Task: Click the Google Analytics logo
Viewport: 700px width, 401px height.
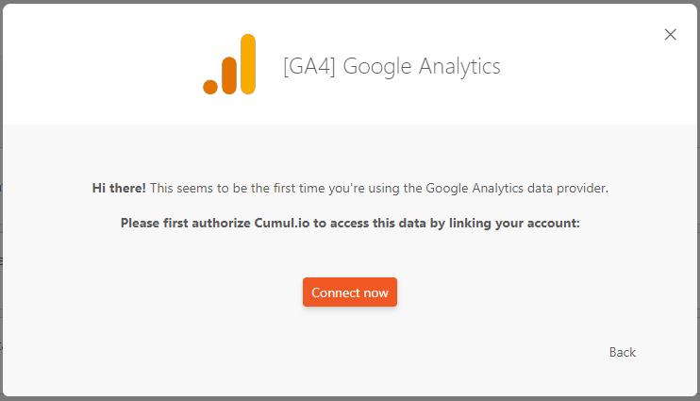Action: [229, 64]
